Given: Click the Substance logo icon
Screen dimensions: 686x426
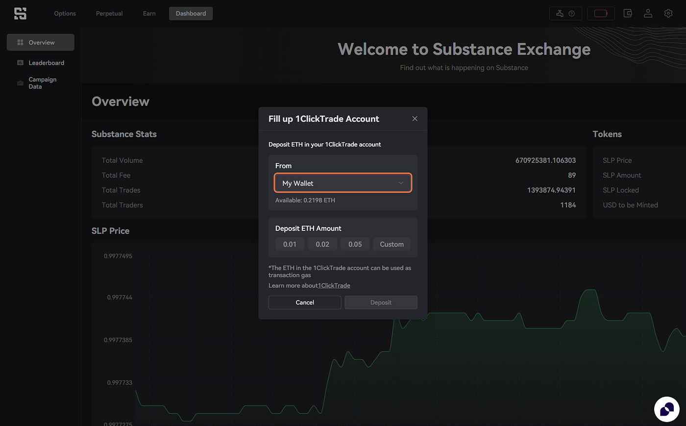Looking at the screenshot, I should tap(20, 14).
